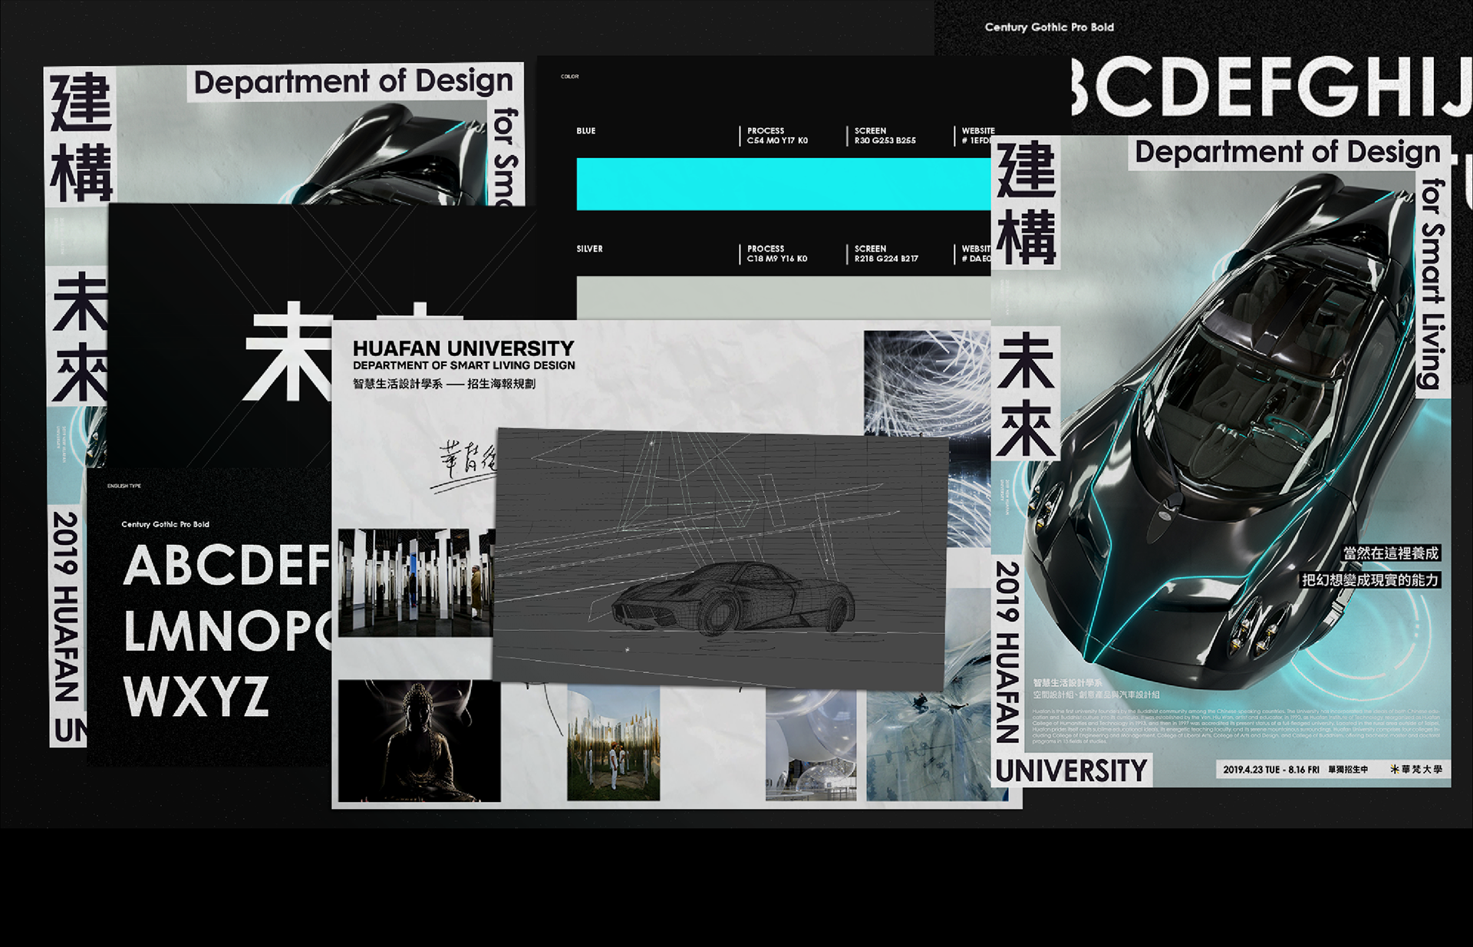Click the caption 把幻想變成現實的能力
This screenshot has height=947, width=1473.
point(1369,580)
